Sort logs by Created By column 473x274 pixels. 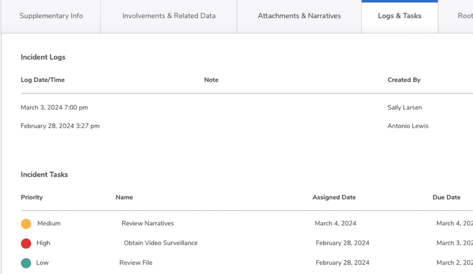pos(404,80)
